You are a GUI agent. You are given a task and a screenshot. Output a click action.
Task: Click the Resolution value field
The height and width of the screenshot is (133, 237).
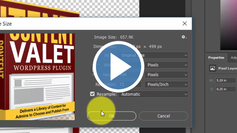pyautogui.click(x=130, y=84)
